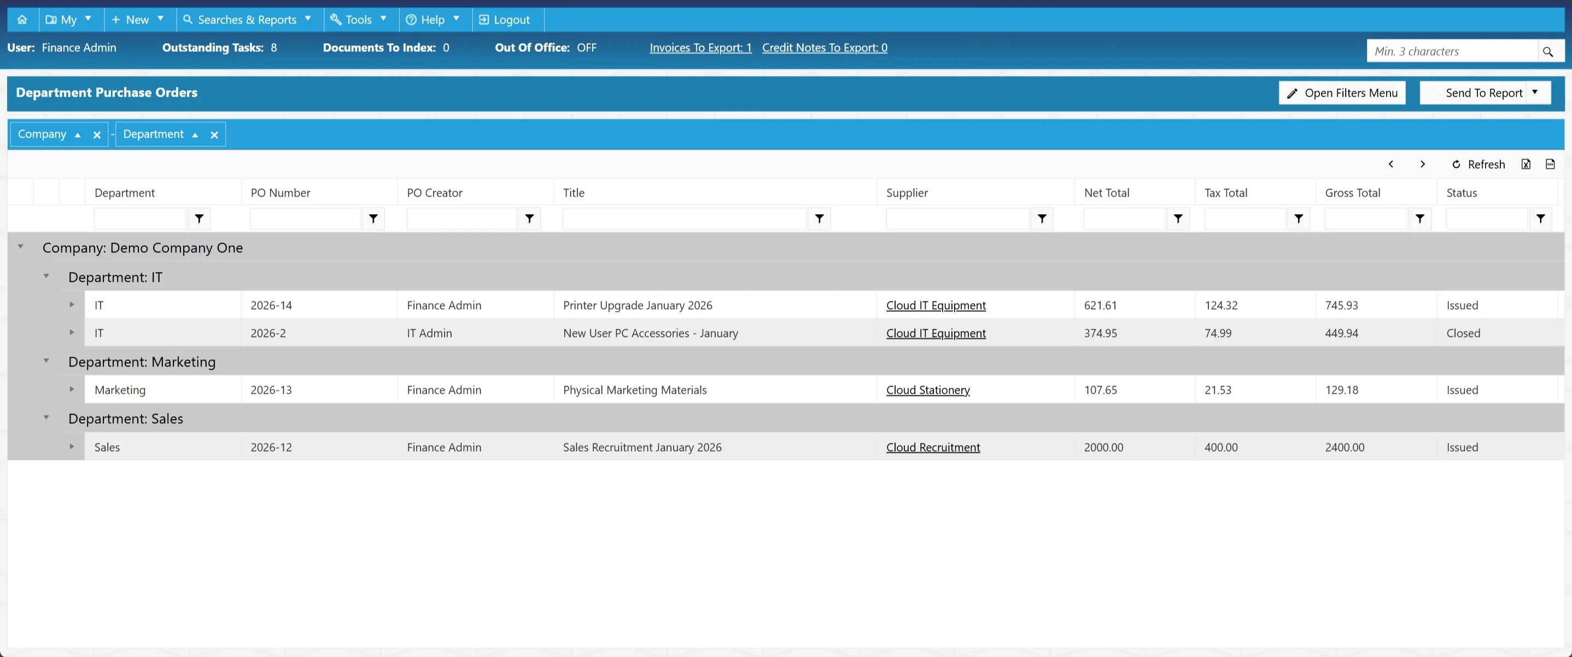
Task: Export grid to Excel icon
Action: [1526, 164]
